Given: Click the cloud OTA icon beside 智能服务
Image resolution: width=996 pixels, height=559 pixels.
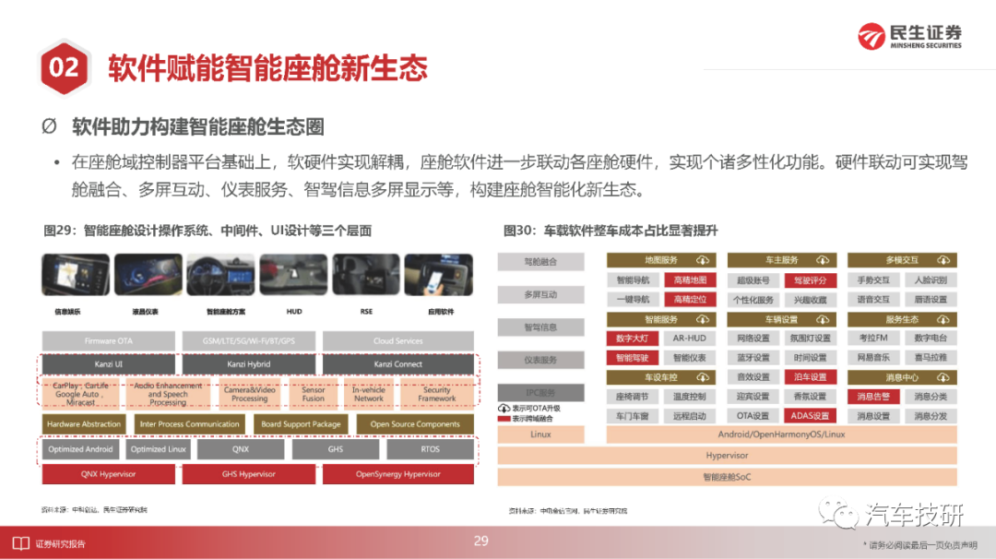Looking at the screenshot, I should click(x=702, y=319).
